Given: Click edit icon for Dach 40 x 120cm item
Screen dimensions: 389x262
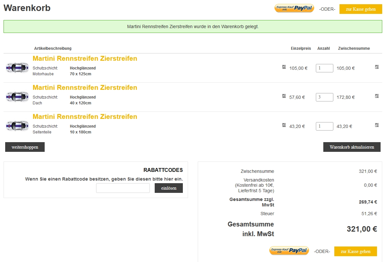Looking at the screenshot, I should 284,96.
